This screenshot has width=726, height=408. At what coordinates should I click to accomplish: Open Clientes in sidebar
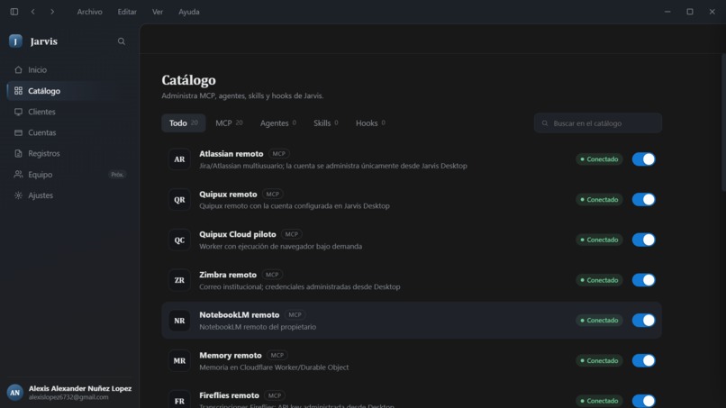(69, 112)
